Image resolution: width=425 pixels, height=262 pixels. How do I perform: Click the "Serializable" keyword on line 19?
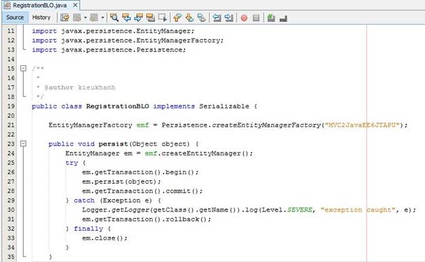[x=224, y=106]
